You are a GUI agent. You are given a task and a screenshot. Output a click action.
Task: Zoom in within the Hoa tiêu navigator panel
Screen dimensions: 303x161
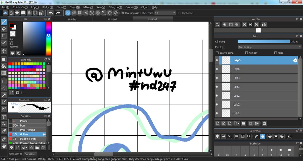click(x=225, y=25)
